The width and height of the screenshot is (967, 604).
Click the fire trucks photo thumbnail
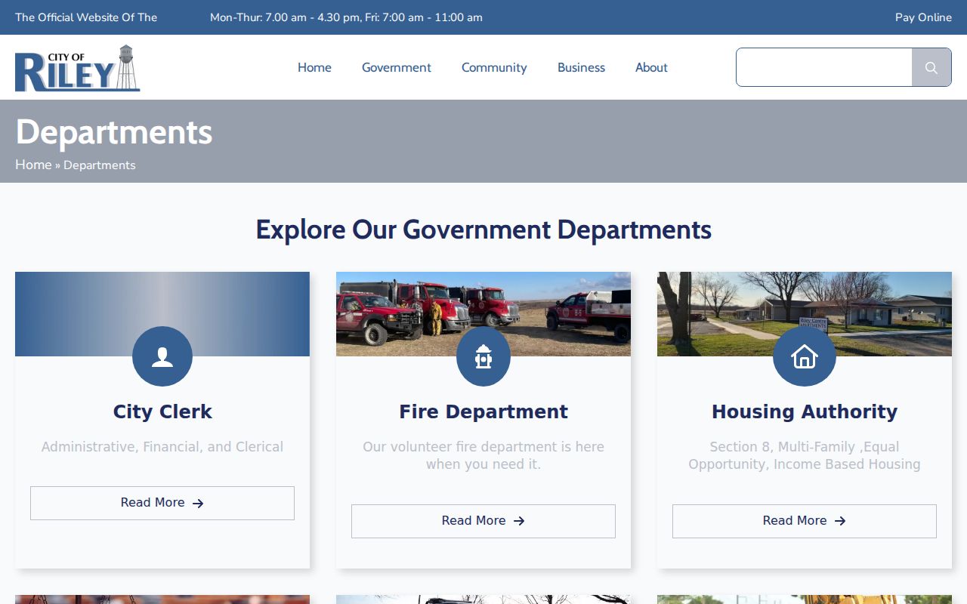click(x=483, y=314)
